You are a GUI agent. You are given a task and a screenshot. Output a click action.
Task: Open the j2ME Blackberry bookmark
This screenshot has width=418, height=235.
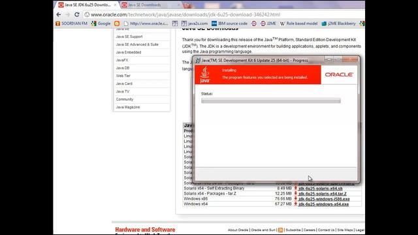pyautogui.click(x=338, y=23)
